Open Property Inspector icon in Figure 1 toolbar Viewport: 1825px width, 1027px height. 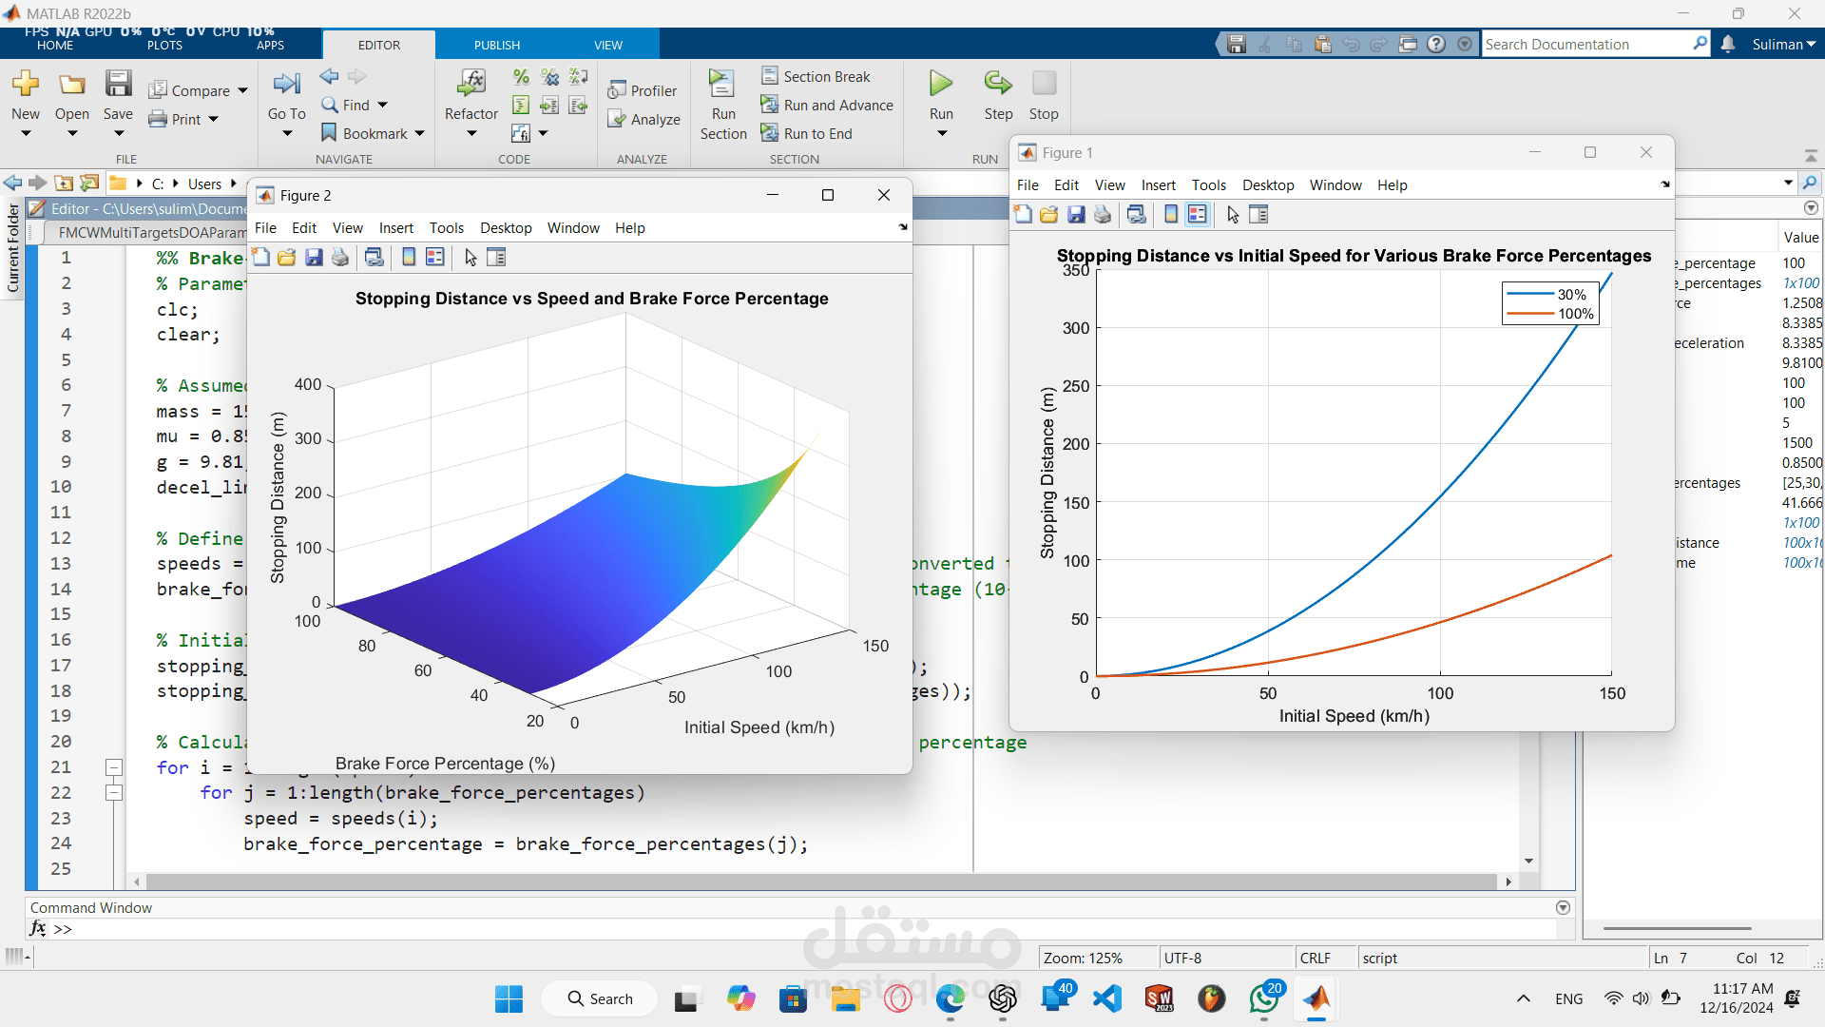click(x=1258, y=215)
